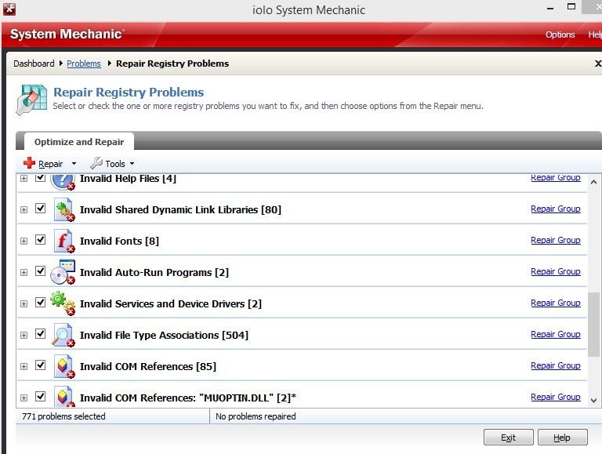Click the Help button at bottom

click(562, 437)
